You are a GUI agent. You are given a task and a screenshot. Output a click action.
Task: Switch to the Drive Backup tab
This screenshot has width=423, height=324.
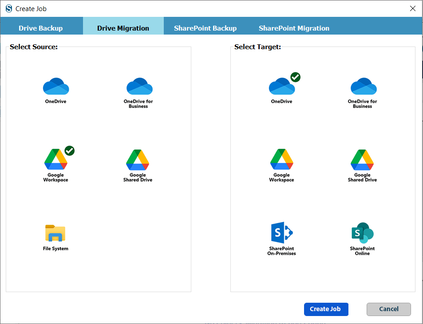41,28
